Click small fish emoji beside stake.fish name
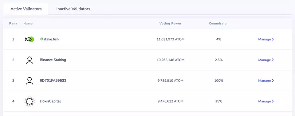Screen dimensions: 295x116 [x=41, y=39]
